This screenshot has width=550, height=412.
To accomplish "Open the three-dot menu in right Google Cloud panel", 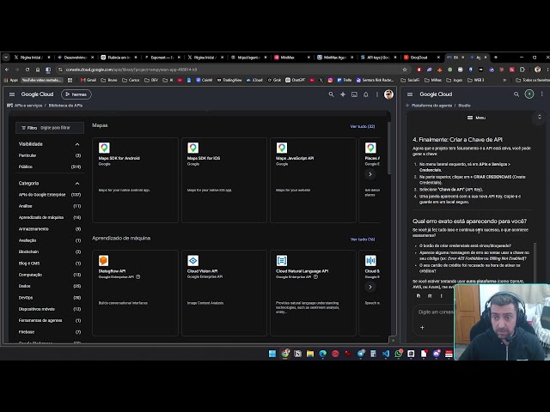I will [x=542, y=94].
